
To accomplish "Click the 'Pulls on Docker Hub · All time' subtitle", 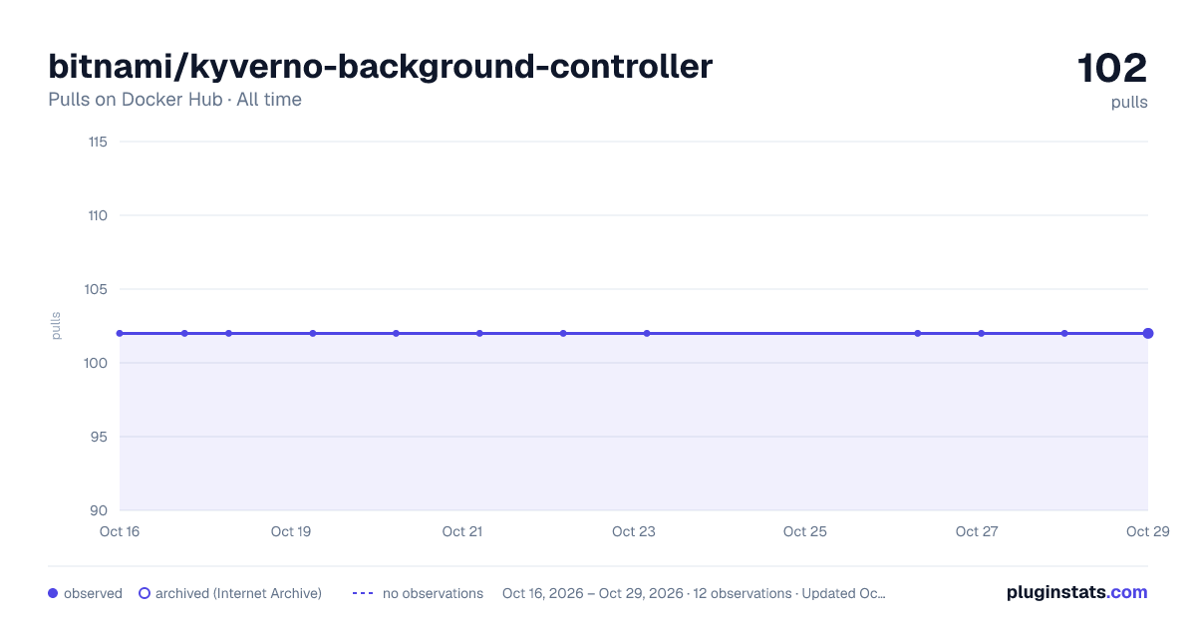I will click(174, 100).
